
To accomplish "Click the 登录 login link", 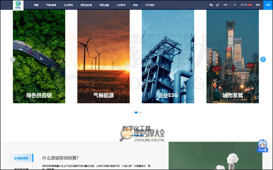I will pyautogui.click(x=258, y=5).
